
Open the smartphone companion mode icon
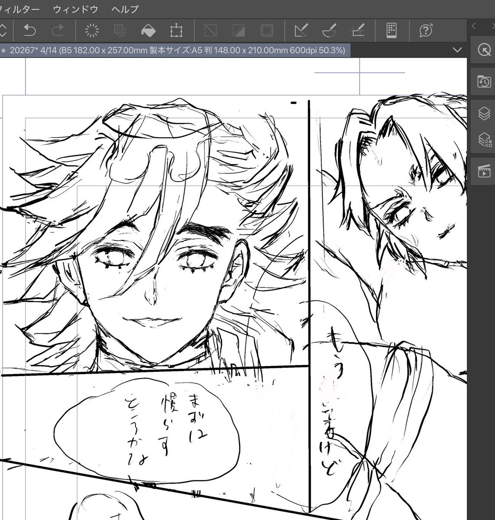[392, 30]
